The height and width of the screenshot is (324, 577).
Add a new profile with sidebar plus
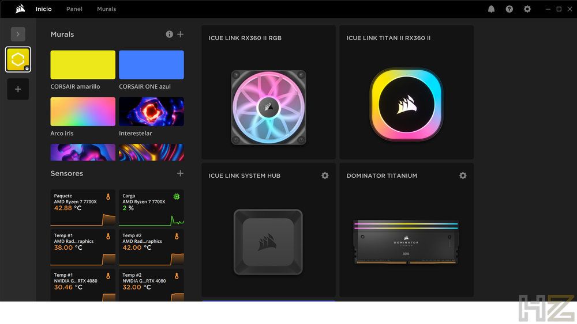pos(18,89)
